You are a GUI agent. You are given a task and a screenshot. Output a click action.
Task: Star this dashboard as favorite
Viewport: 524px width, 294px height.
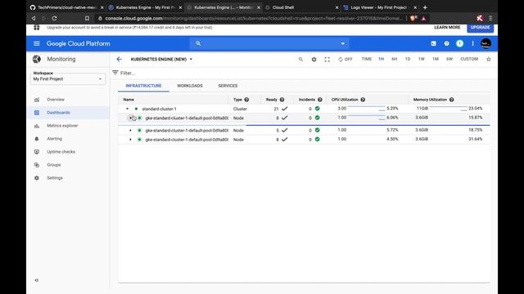[x=489, y=59]
